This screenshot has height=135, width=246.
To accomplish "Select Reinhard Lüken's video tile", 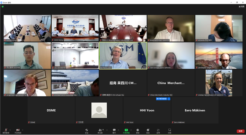I will point(123,56).
